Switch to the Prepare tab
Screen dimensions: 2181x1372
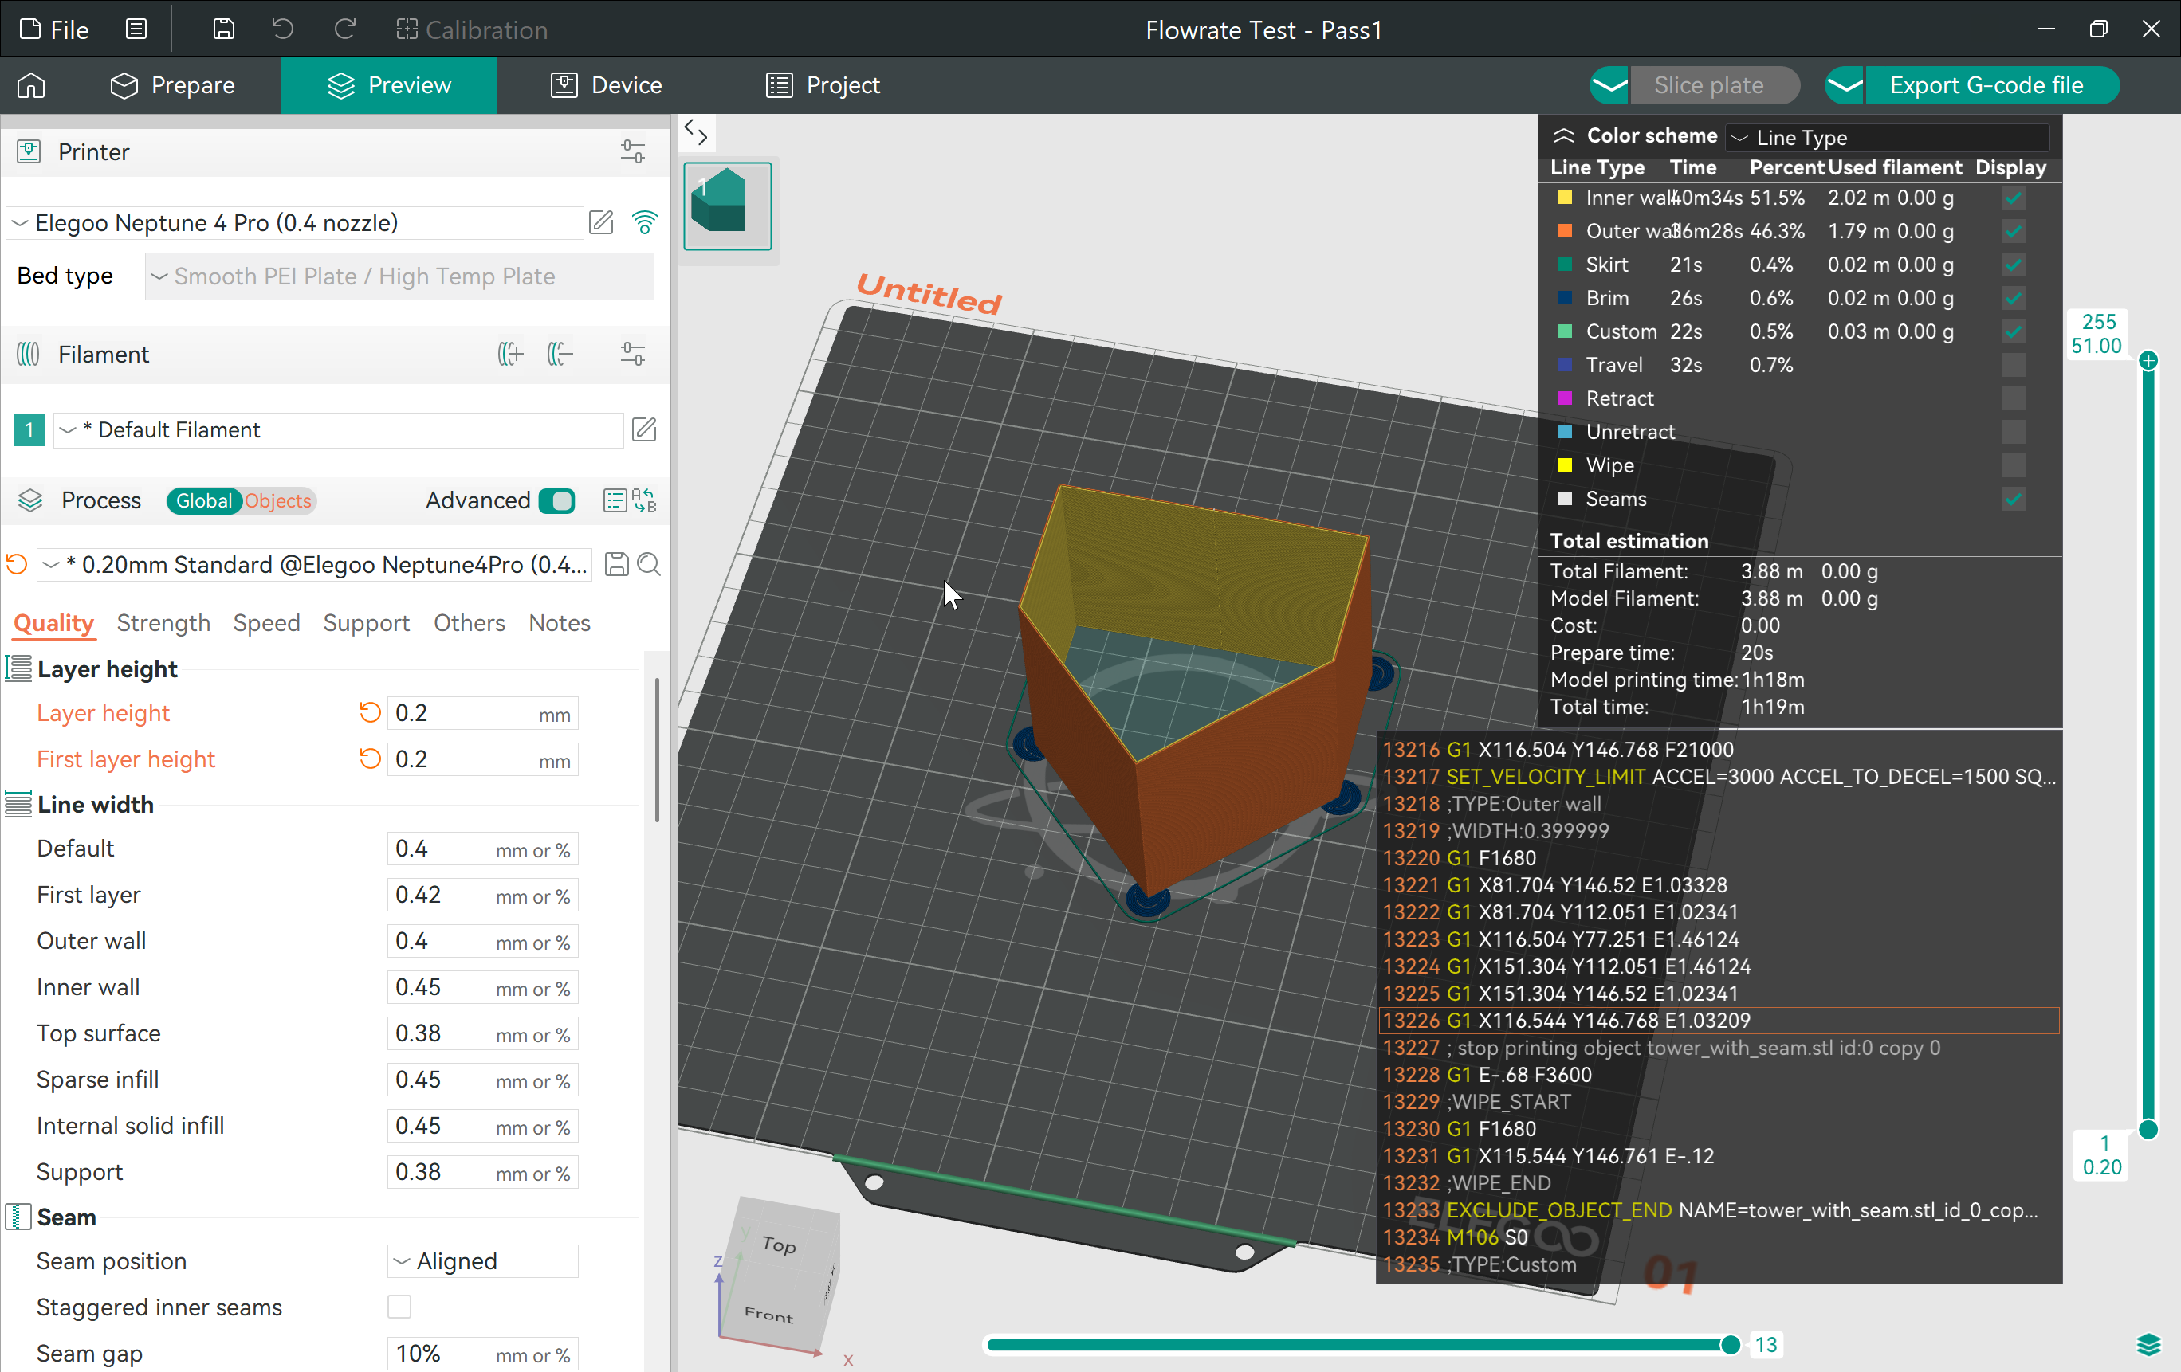tap(172, 85)
